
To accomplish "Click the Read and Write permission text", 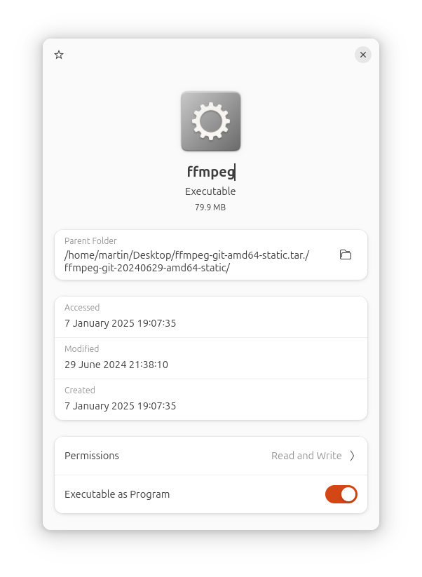I will [306, 456].
